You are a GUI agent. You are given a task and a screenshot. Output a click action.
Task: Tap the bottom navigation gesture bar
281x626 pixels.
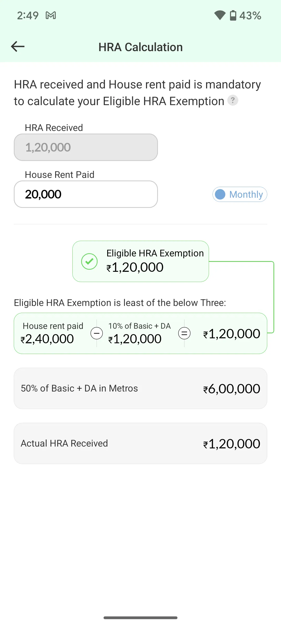coord(140,618)
